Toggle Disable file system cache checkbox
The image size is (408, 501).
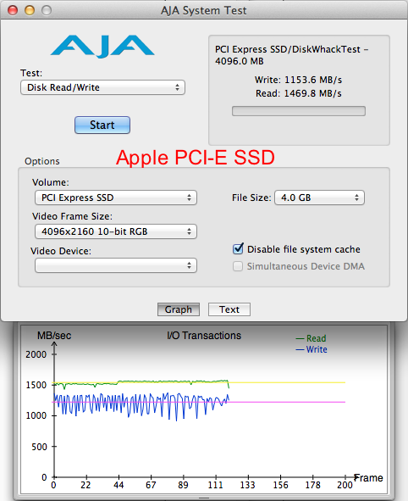pyautogui.click(x=238, y=248)
